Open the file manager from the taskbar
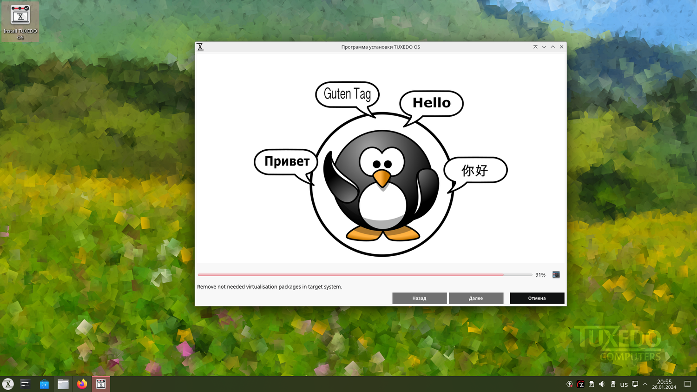 [x=63, y=384]
